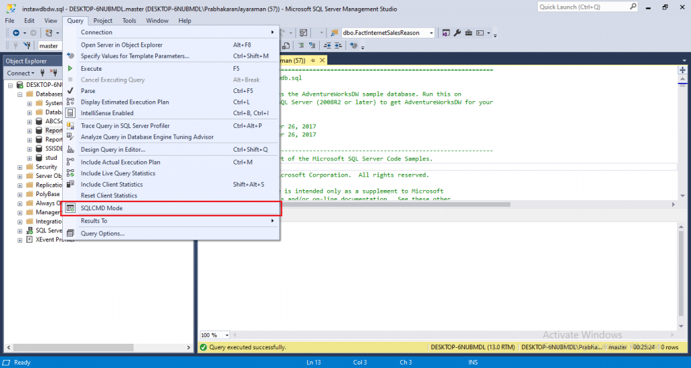Toggle SQLCMD Mode in Query menu
The width and height of the screenshot is (691, 368).
click(171, 208)
